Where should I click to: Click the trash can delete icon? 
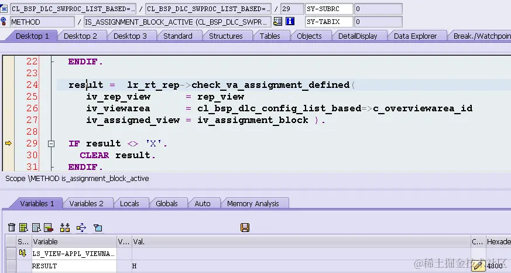click(x=11, y=227)
